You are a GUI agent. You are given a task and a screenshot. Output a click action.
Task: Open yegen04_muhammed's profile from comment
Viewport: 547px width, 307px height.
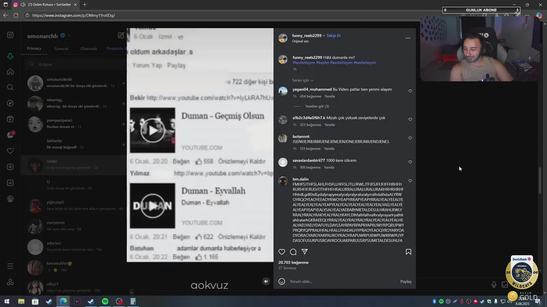coord(312,90)
